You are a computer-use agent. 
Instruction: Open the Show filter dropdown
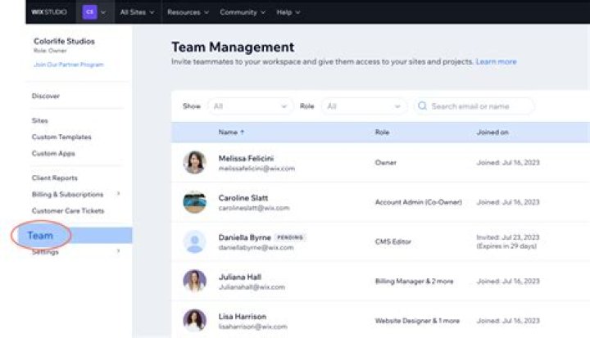pyautogui.click(x=250, y=106)
